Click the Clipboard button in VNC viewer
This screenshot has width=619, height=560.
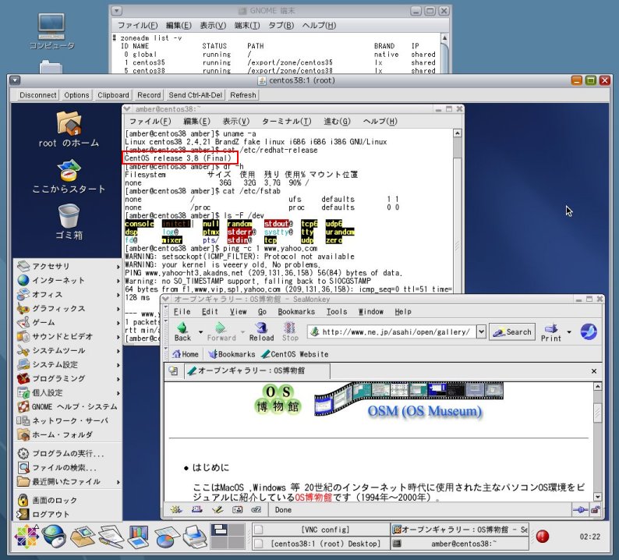pos(113,95)
